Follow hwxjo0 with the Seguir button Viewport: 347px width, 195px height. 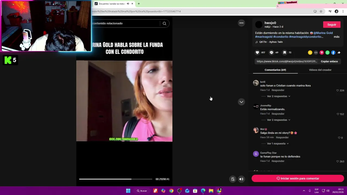point(332,25)
